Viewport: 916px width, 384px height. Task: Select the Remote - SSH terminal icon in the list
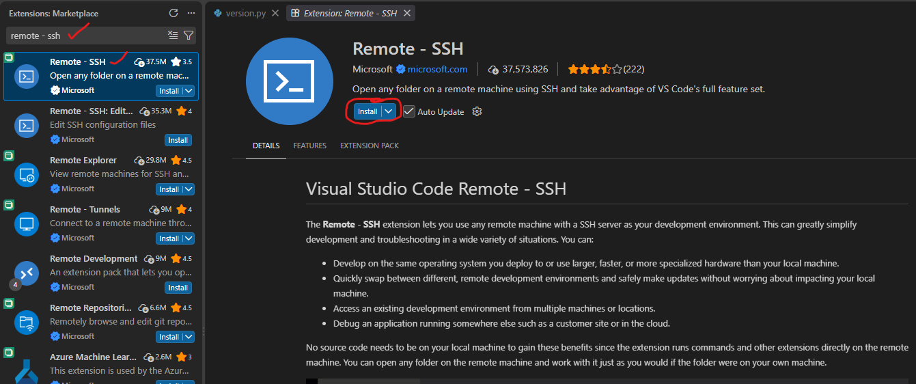pyautogui.click(x=27, y=76)
